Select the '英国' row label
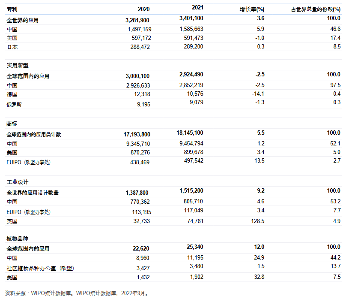355x296 pixels. tap(12, 221)
